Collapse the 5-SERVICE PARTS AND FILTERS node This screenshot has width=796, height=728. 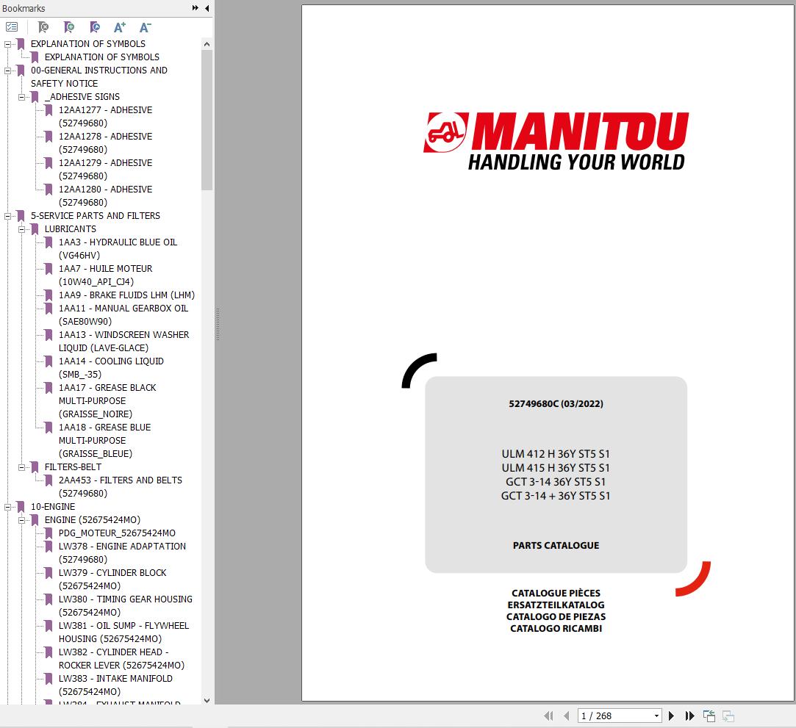coord(7,216)
